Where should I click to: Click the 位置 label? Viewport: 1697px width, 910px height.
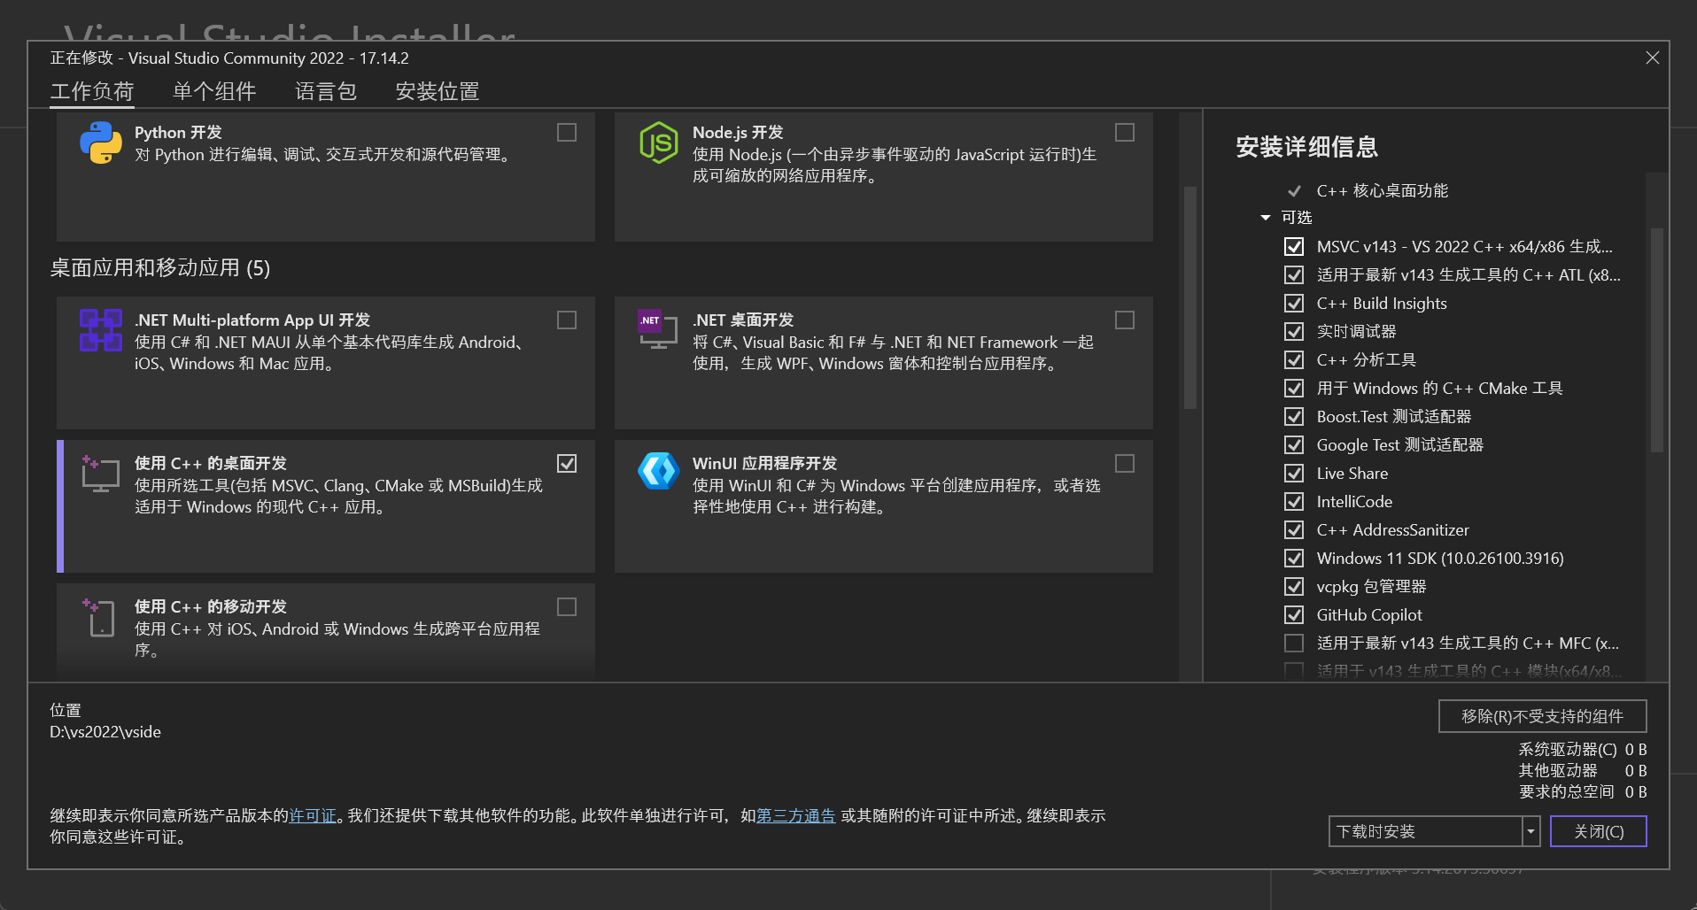66,711
